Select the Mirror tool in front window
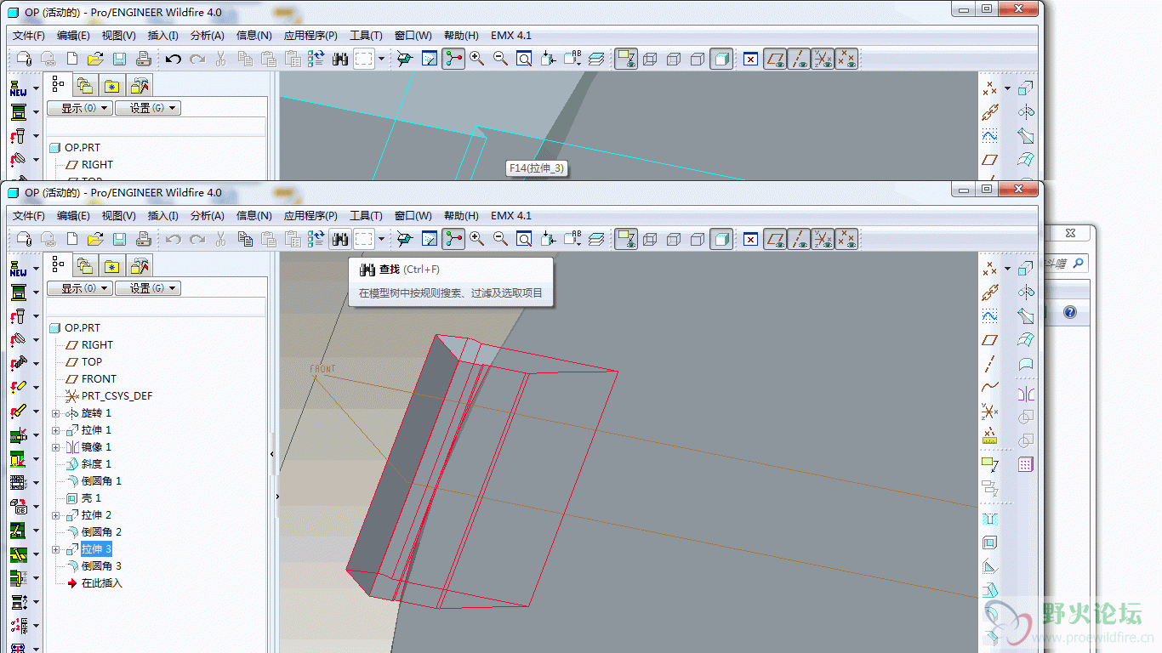Screen dimensions: 1162x653 [1026, 394]
